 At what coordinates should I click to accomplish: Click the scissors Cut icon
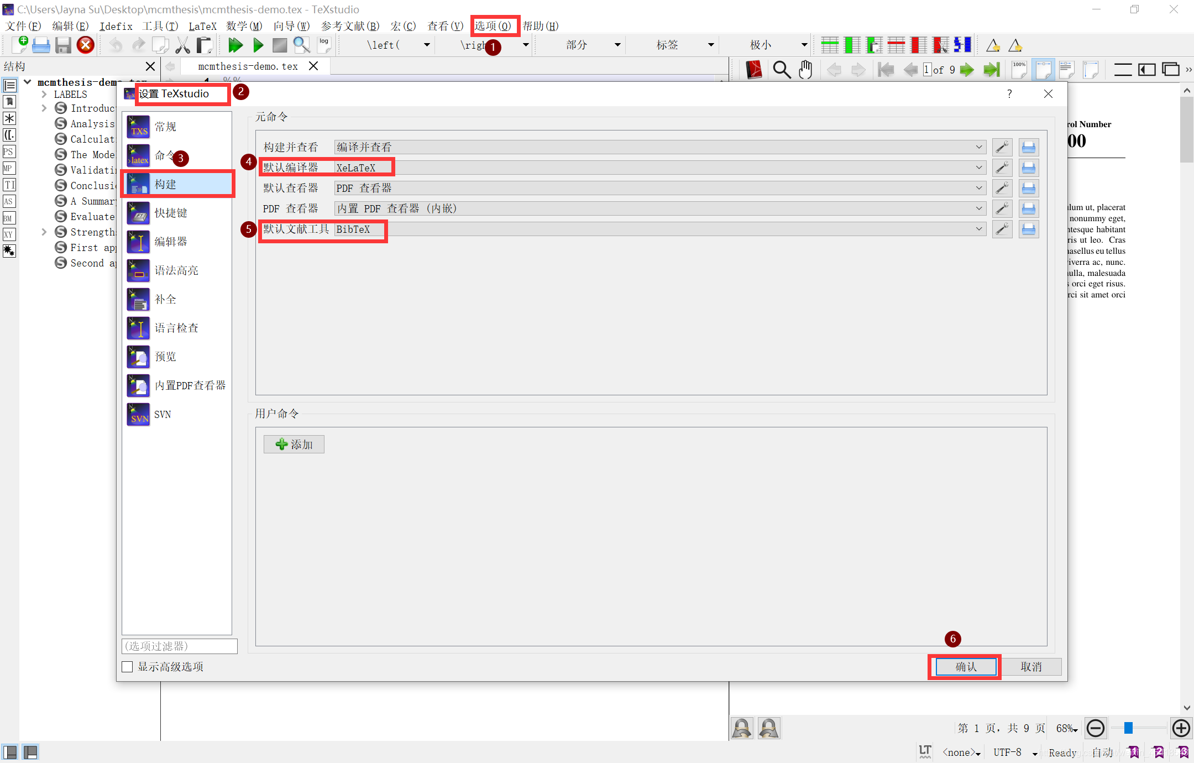(x=182, y=45)
